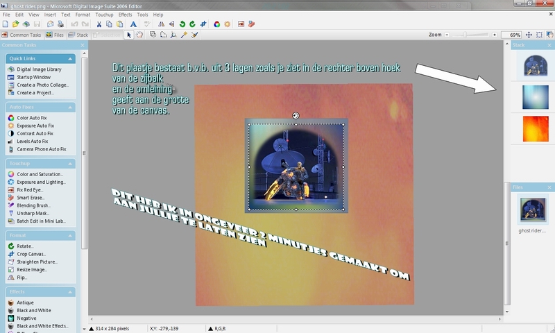The width and height of the screenshot is (555, 333).
Task: Open the Effects menu
Action: (x=125, y=14)
